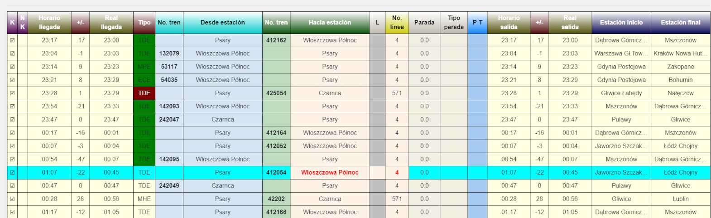Click the Horario llegada column header

(49, 22)
